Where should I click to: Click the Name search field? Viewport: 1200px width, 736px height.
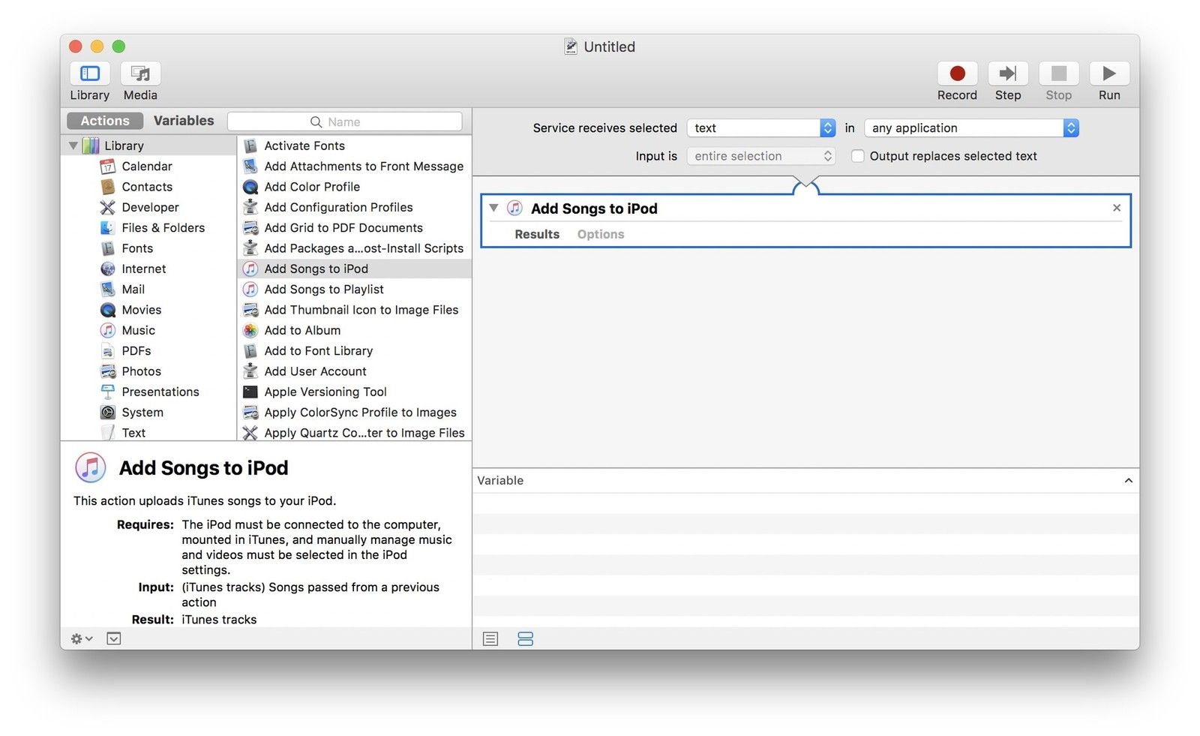pyautogui.click(x=345, y=122)
